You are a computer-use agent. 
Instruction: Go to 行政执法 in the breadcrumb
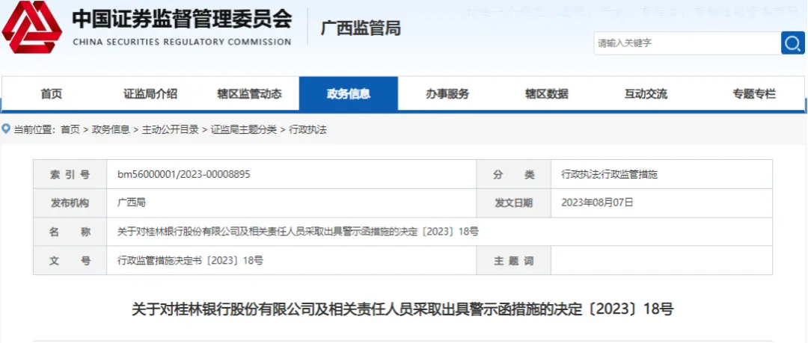pyautogui.click(x=307, y=130)
